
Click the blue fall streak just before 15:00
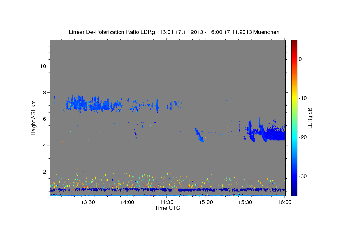coord(199,135)
